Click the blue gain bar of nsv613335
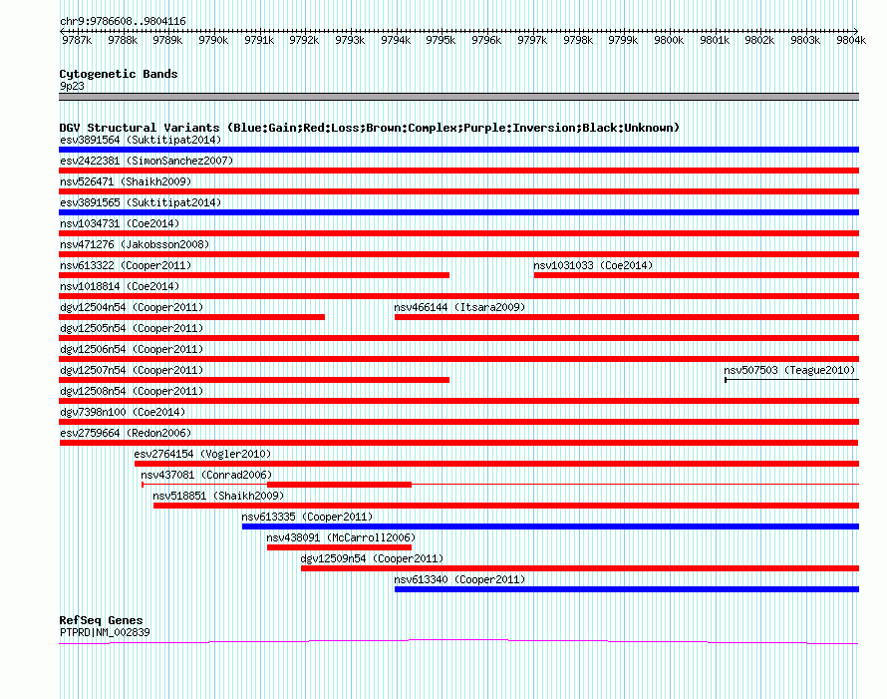 point(550,526)
